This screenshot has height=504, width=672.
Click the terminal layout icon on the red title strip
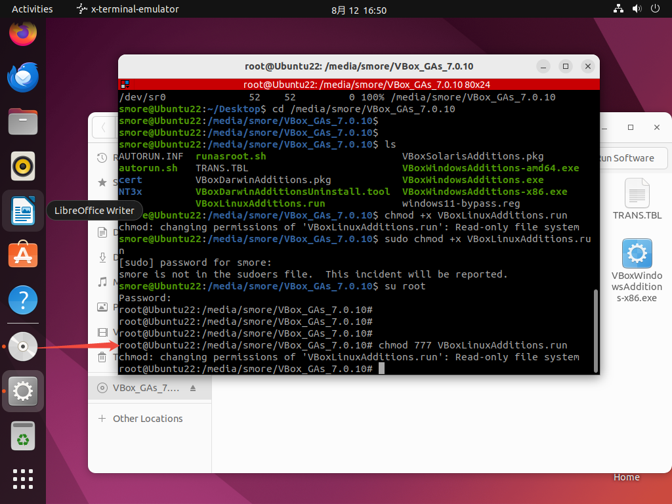(x=125, y=85)
